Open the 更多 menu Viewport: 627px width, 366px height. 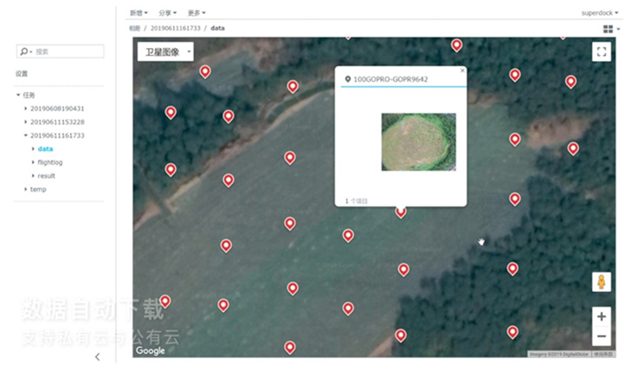tap(196, 13)
